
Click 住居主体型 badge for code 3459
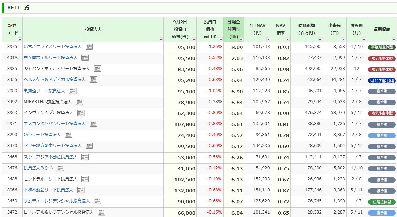click(382, 202)
